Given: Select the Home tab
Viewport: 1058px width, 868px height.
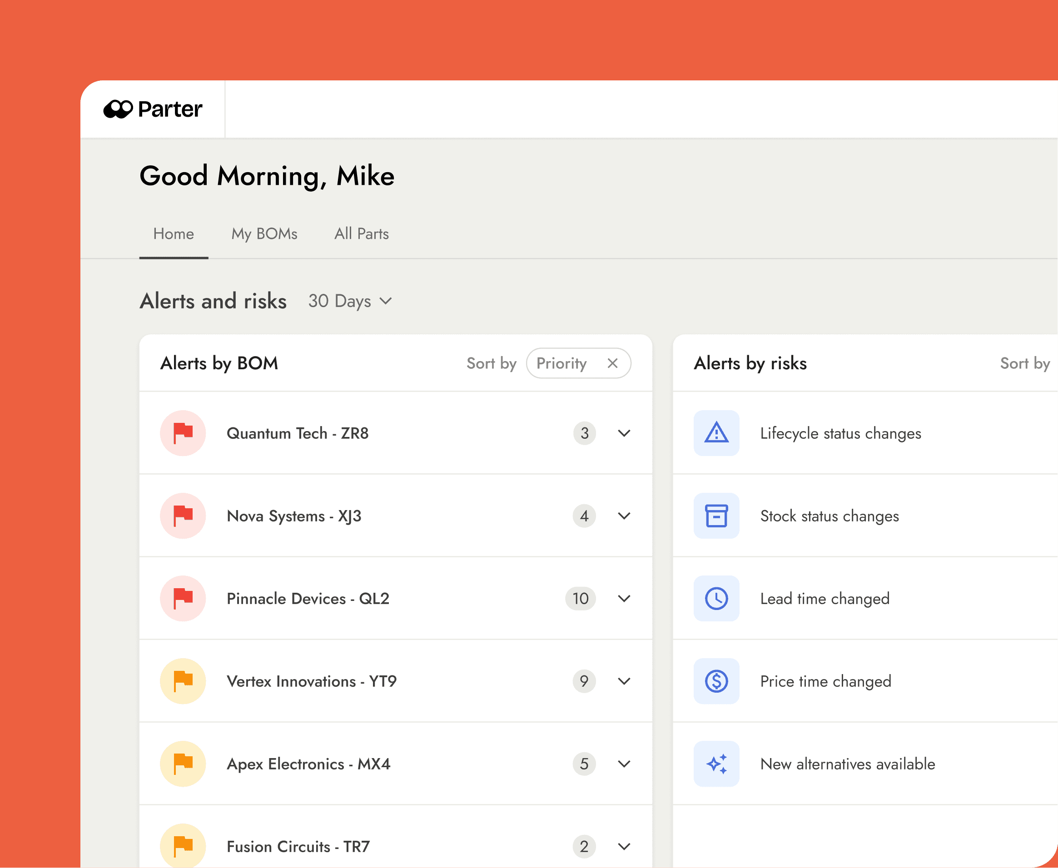Looking at the screenshot, I should pos(174,233).
